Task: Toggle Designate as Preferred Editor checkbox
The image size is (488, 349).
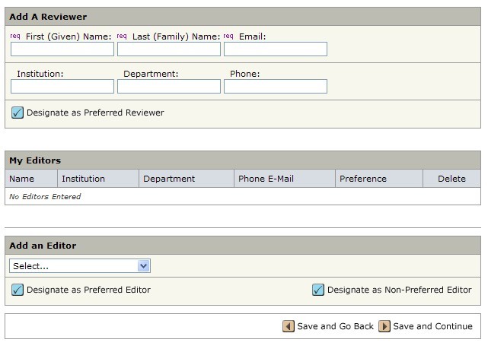Action: (x=18, y=290)
